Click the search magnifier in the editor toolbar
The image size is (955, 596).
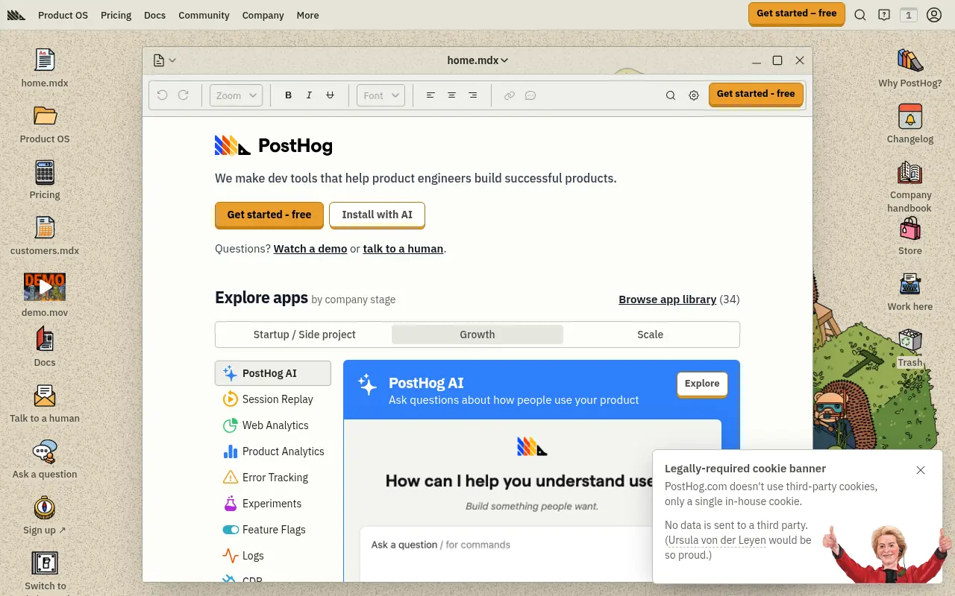point(671,95)
